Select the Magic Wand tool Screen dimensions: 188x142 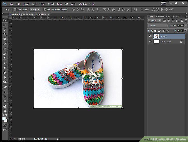pos(5,34)
